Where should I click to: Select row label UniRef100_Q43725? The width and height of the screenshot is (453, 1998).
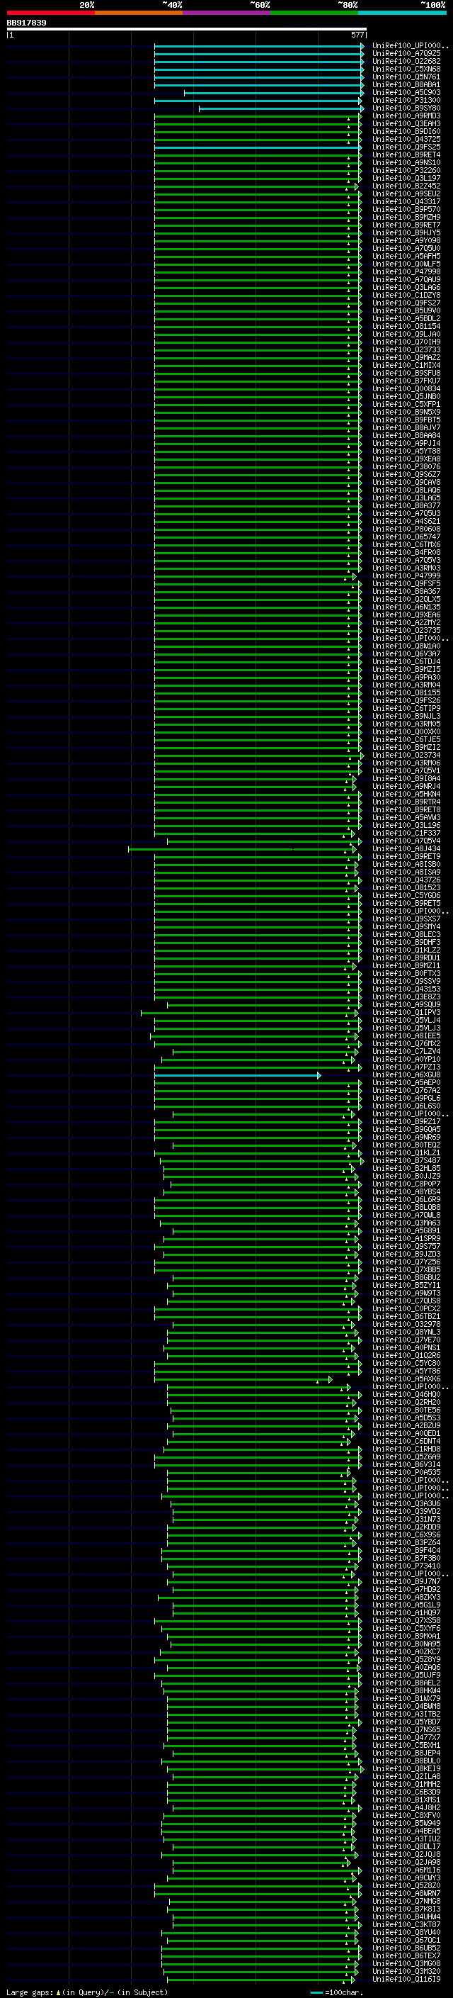click(x=406, y=139)
